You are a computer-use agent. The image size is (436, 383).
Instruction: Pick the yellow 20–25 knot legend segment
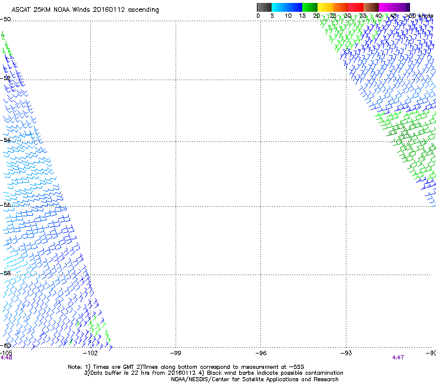325,7
